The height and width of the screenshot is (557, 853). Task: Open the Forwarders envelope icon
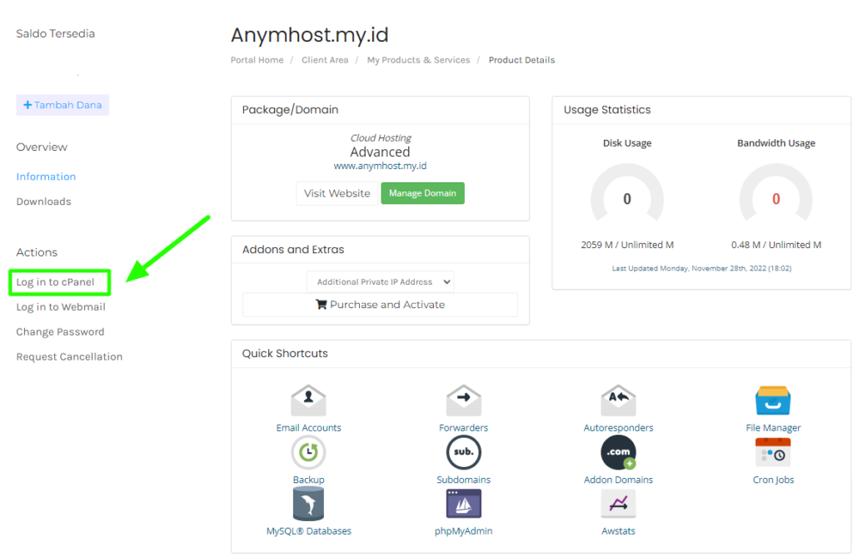[463, 401]
